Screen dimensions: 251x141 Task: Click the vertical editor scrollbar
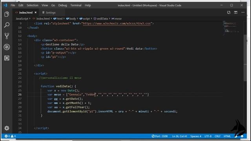click(245, 58)
